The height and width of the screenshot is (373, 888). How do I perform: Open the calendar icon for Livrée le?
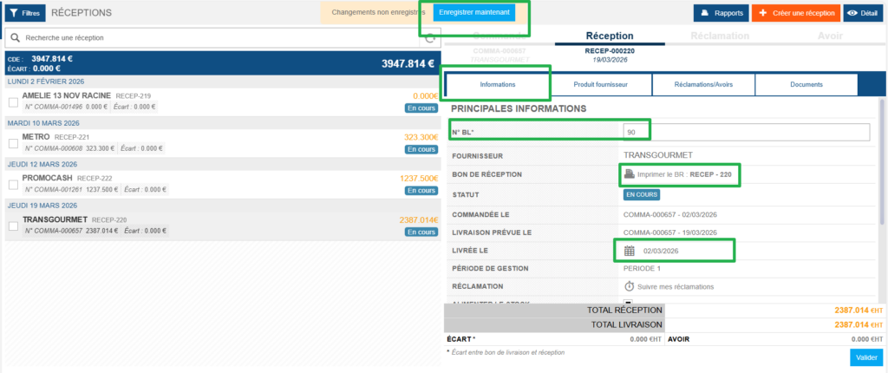tap(630, 251)
